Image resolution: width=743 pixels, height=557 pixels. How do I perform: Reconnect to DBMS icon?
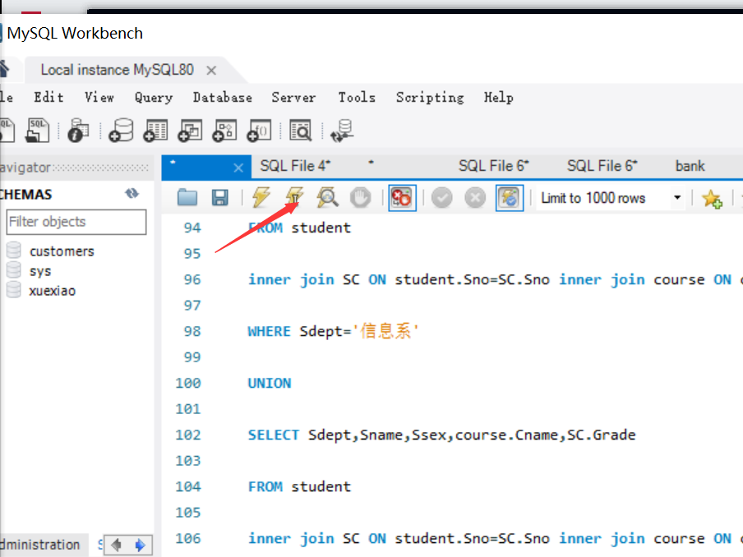pos(342,131)
